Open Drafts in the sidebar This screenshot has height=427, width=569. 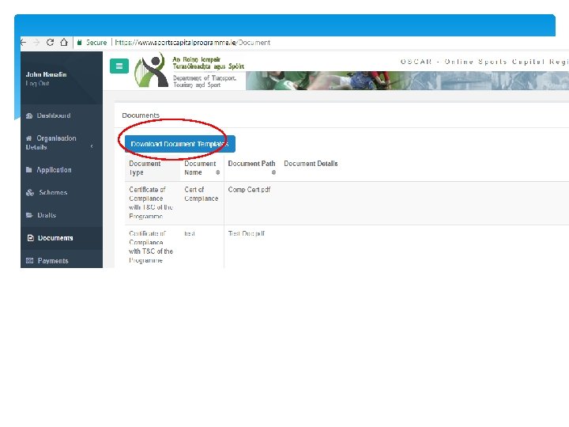pyautogui.click(x=47, y=215)
